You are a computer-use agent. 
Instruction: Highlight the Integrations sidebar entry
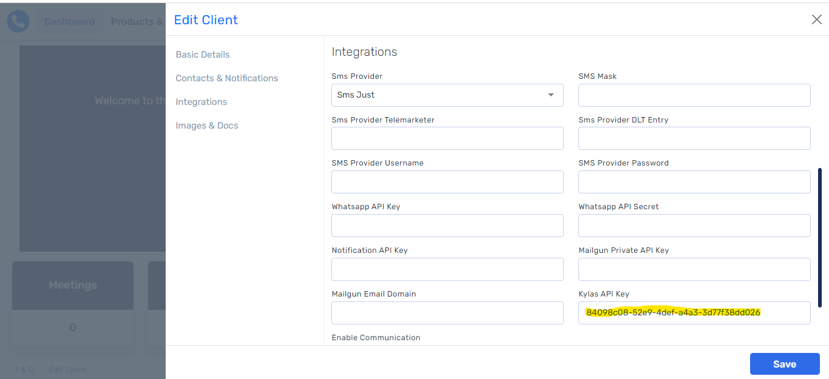tap(201, 101)
